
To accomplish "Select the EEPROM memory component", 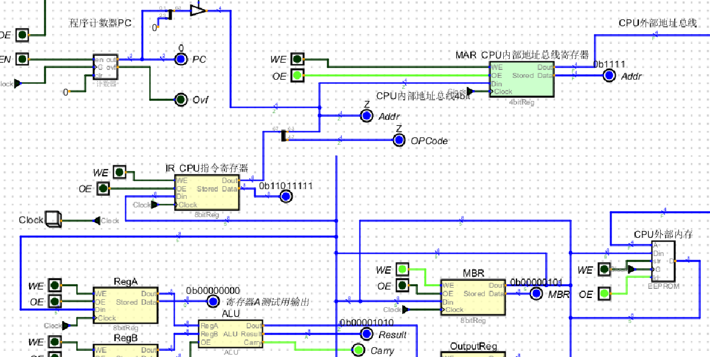I will [663, 261].
